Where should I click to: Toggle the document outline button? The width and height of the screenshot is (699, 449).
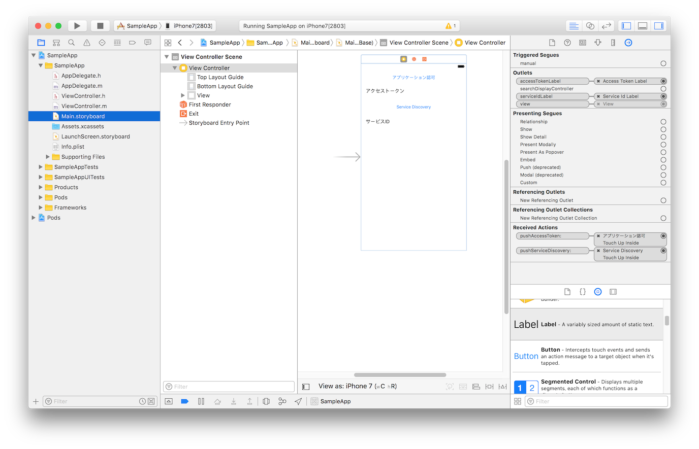coord(306,387)
